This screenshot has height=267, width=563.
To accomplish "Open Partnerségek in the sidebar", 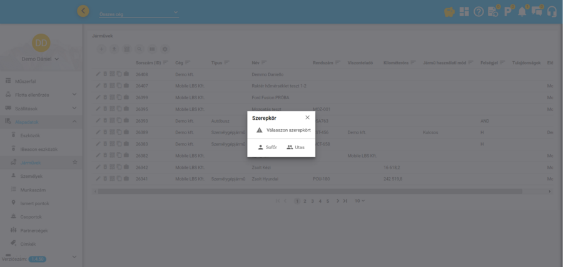I will 35,230.
